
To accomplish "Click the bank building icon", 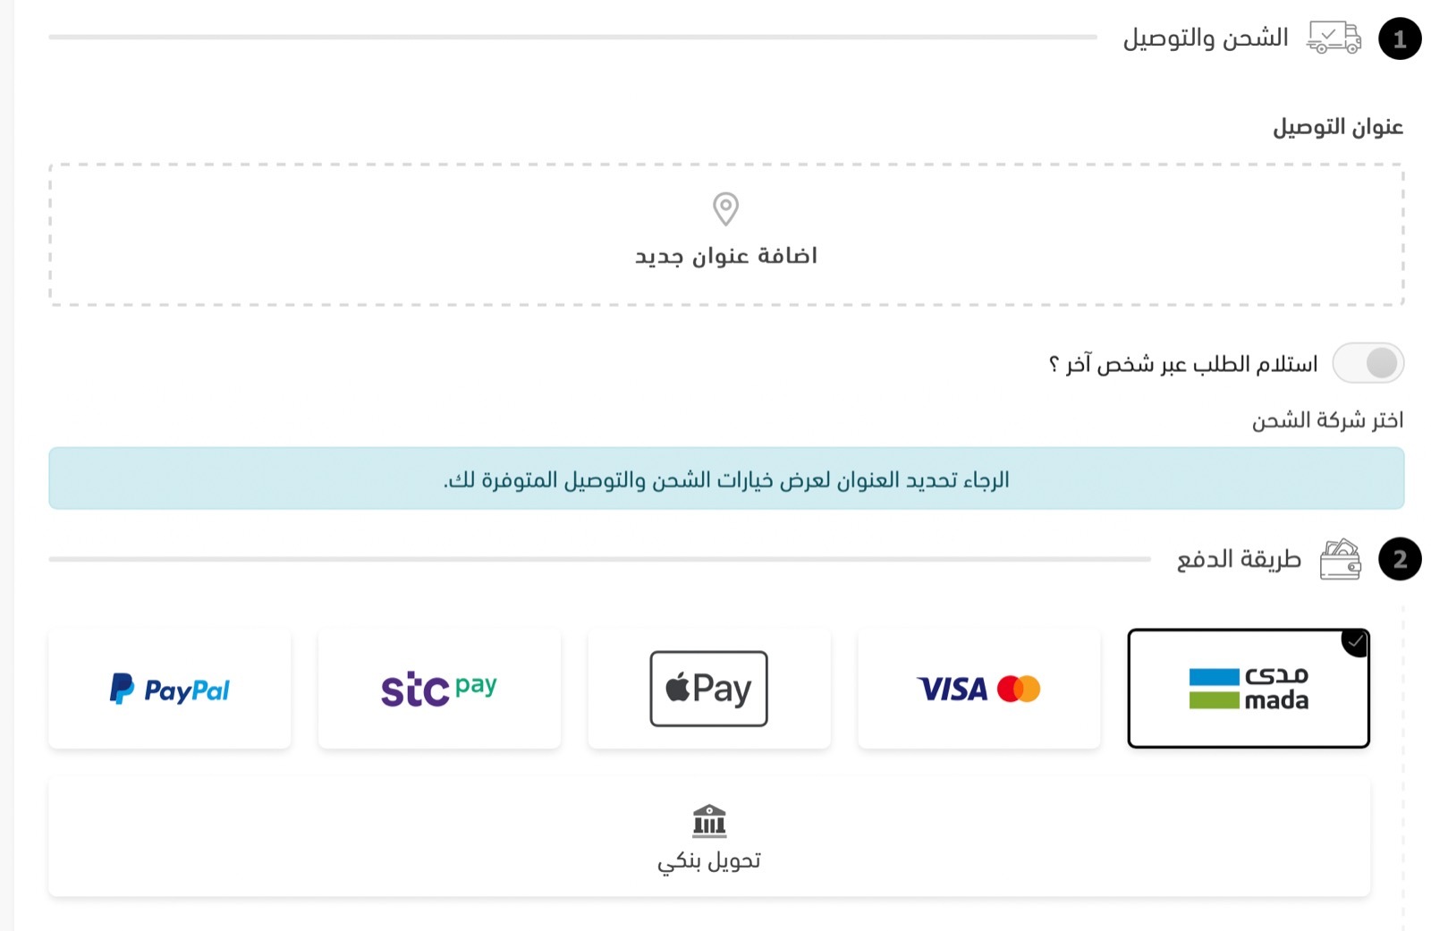I will pyautogui.click(x=709, y=819).
